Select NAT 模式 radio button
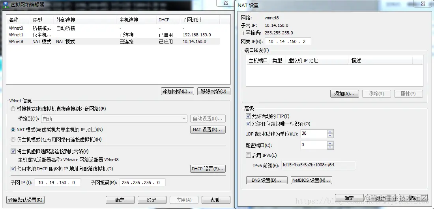Screen dimensions: 434x209 (x=13, y=130)
